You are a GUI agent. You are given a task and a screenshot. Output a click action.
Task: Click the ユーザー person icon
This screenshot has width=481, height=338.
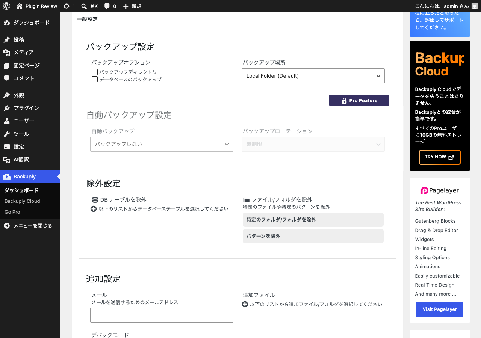pyautogui.click(x=6, y=121)
